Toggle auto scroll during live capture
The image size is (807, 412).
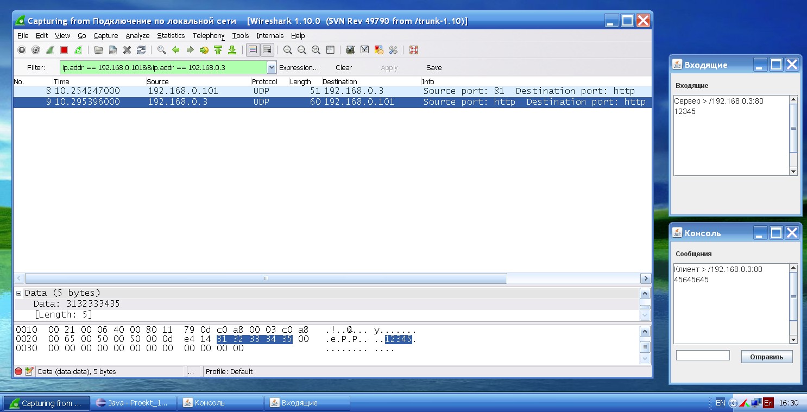tap(267, 50)
